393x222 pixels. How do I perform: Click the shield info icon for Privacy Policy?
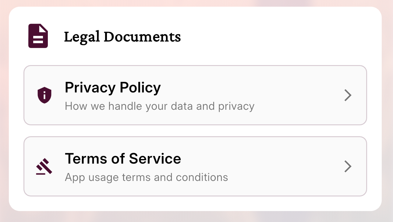[x=44, y=95]
